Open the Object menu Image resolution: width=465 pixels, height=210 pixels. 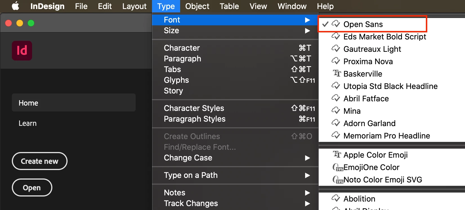coord(197,6)
